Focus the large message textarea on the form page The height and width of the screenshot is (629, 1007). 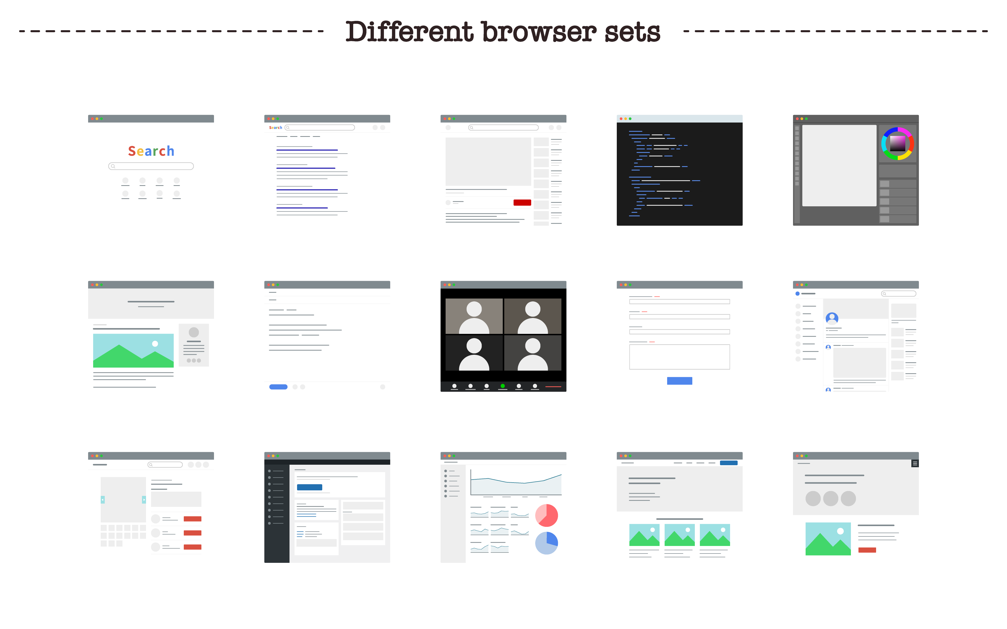tap(679, 357)
